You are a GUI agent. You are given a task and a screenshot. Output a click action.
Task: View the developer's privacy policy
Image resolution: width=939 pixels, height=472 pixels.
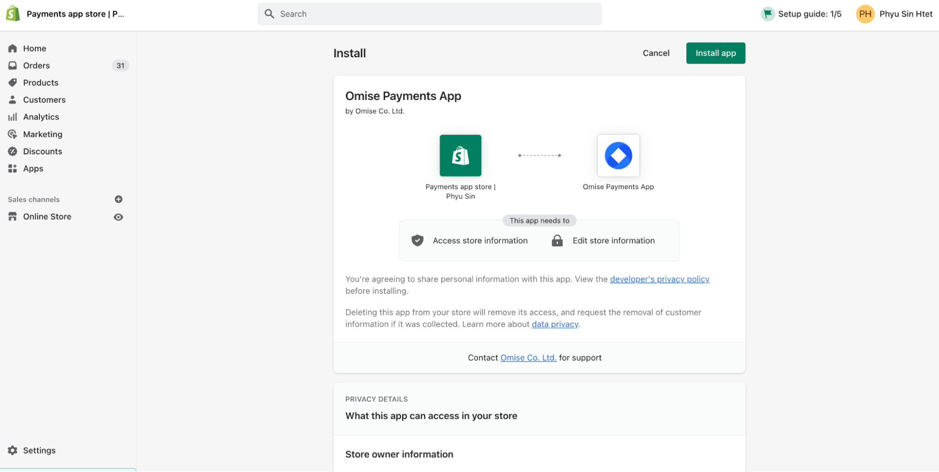(x=660, y=279)
